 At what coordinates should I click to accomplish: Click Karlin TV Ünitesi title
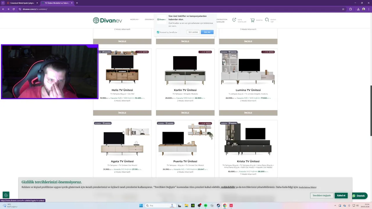coord(185,90)
